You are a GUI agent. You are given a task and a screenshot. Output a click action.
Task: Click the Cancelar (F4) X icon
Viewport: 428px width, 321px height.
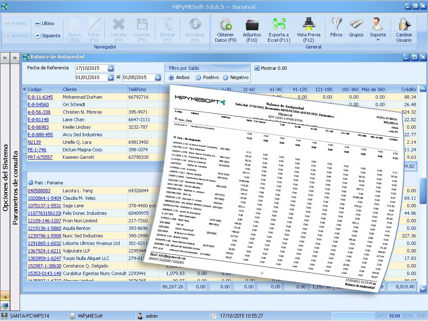[118, 25]
